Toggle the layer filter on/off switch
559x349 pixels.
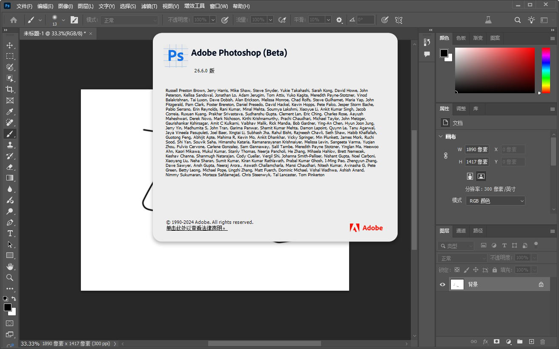tap(536, 245)
